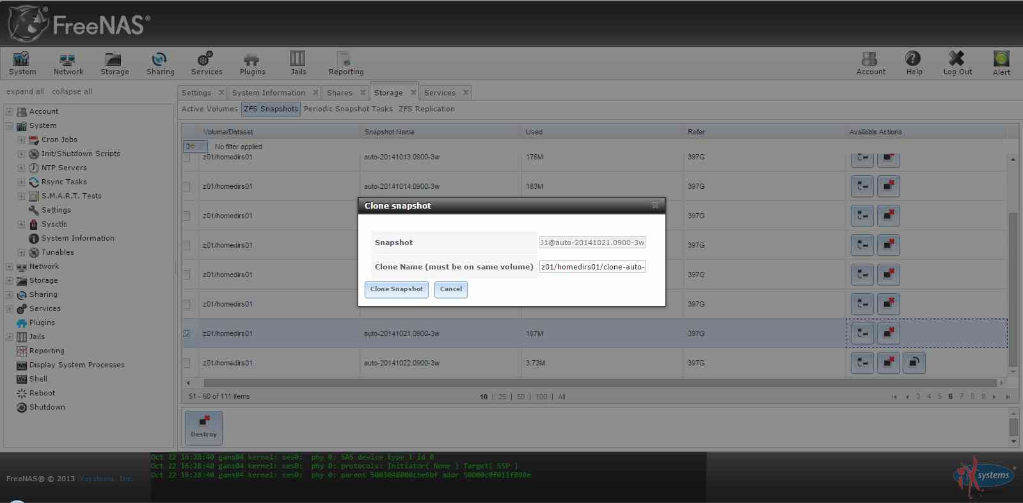Open Shell in sidebar tree
The height and width of the screenshot is (503, 1023).
[x=38, y=379]
